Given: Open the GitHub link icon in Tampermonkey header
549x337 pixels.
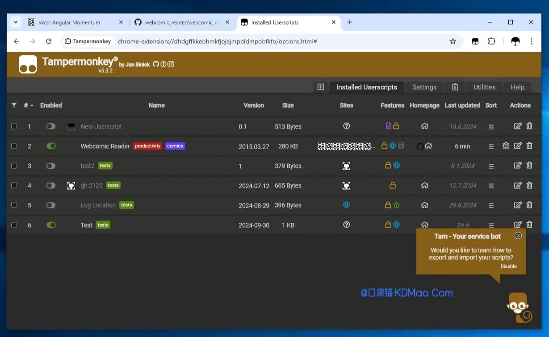Looking at the screenshot, I should click(x=155, y=64).
